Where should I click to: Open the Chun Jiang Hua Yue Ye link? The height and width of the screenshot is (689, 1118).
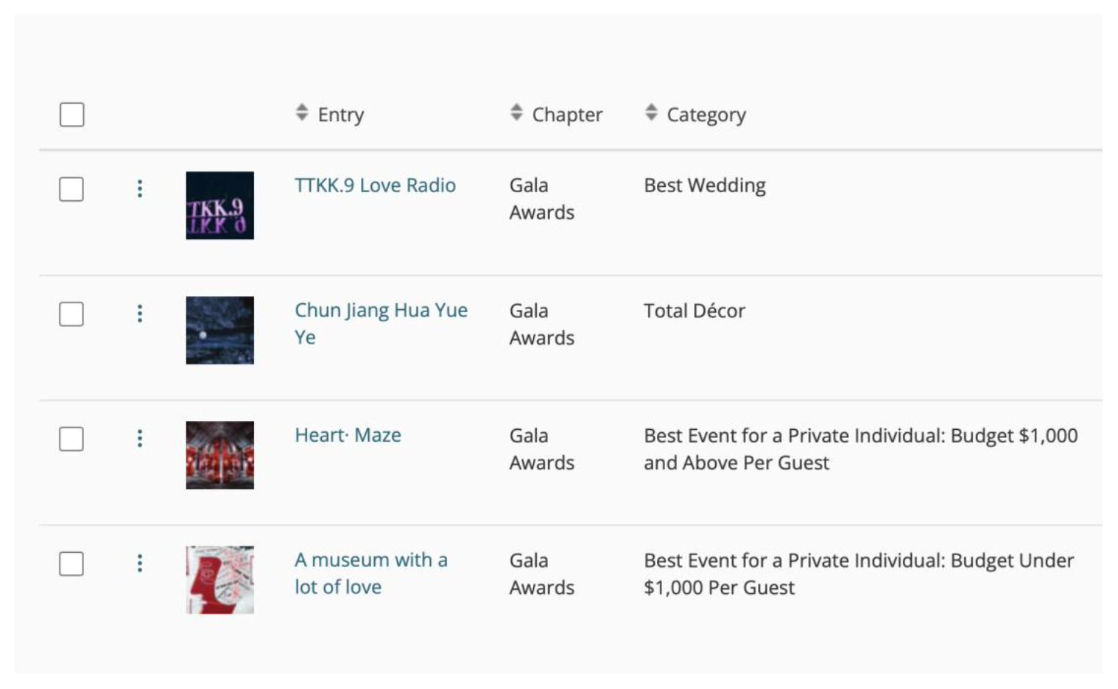pos(381,311)
